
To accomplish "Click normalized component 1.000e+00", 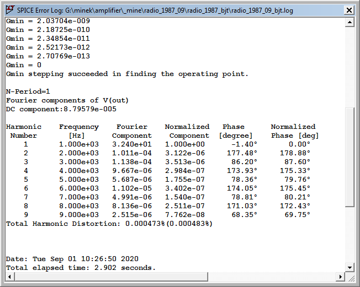I will [x=185, y=144].
